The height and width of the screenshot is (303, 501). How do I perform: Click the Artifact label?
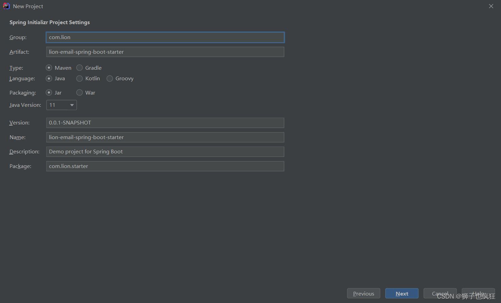tap(19, 52)
